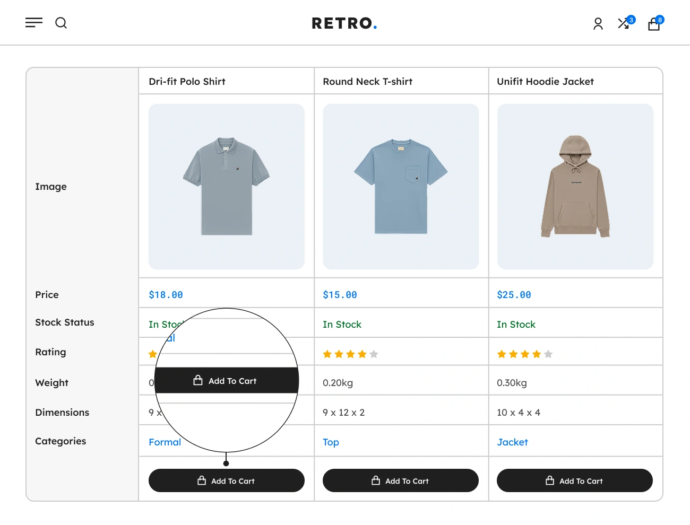Click the RETRO. logo
The width and height of the screenshot is (690, 525).
coord(344,23)
